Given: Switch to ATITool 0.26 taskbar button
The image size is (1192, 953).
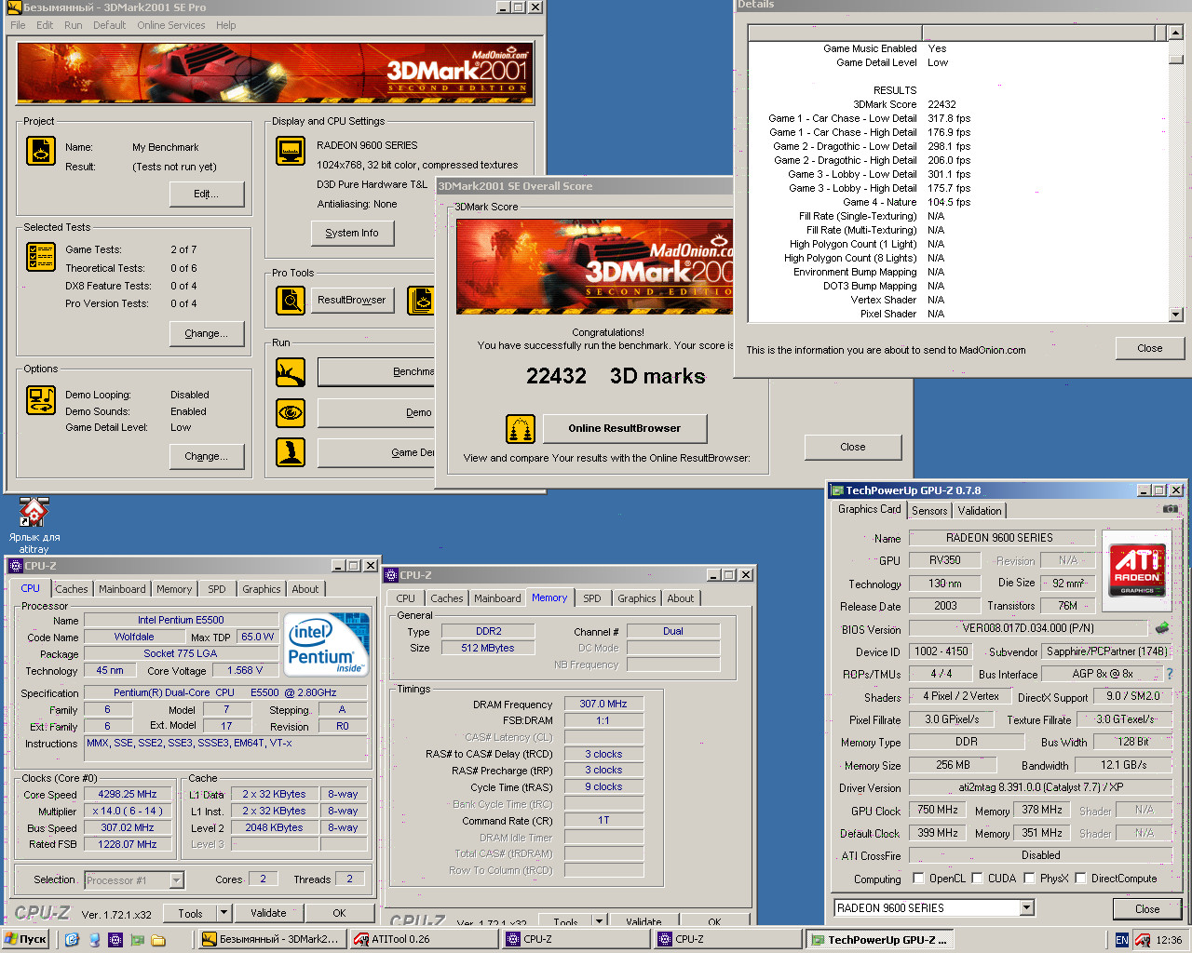Looking at the screenshot, I should coord(424,939).
